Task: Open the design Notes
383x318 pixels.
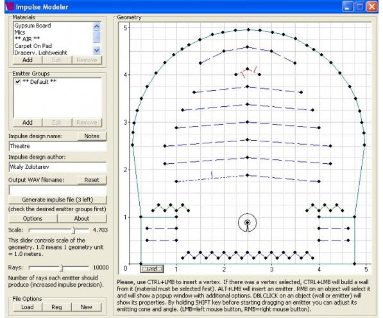Action: (x=92, y=136)
